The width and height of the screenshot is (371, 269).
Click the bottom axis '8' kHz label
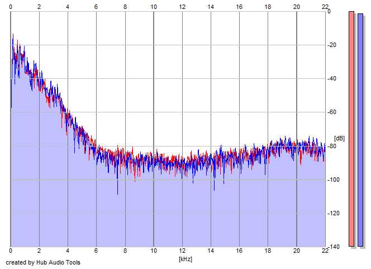(125, 251)
